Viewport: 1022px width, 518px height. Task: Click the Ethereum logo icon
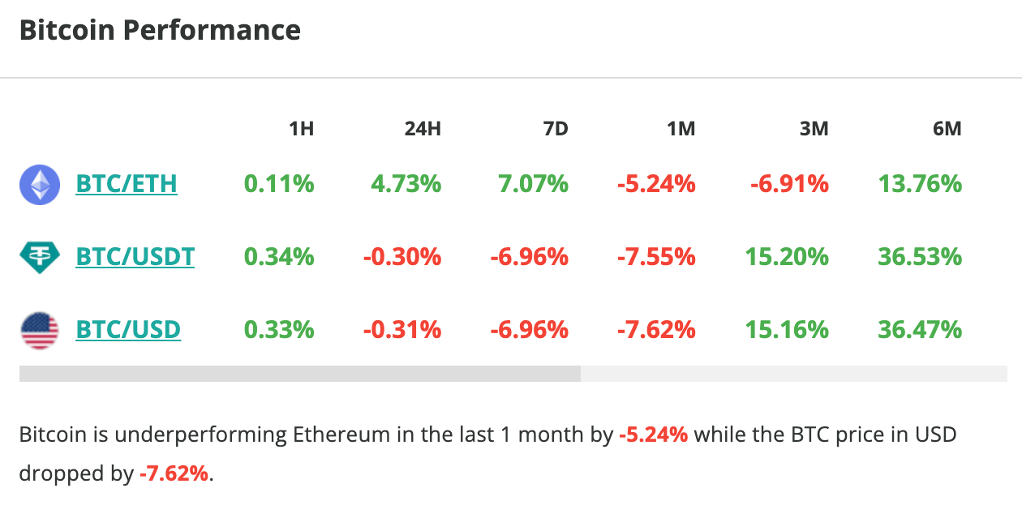(x=39, y=185)
